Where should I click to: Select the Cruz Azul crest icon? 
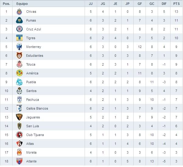coord(19,29)
